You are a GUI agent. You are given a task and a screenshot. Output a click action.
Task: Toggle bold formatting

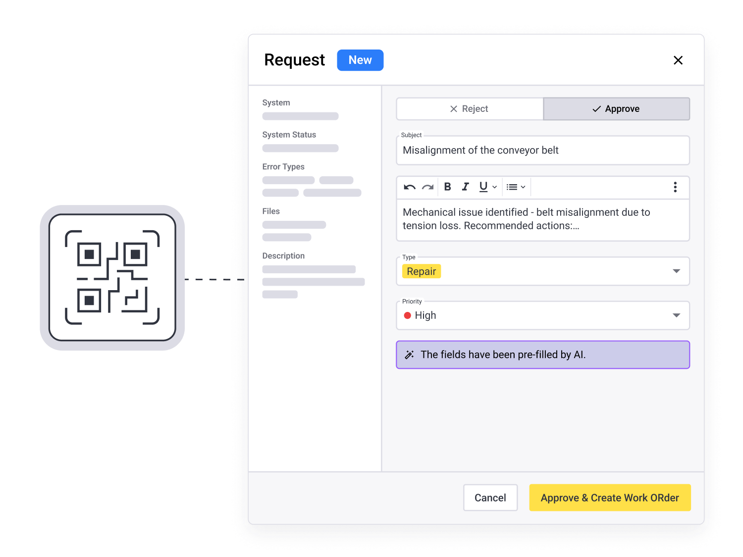(x=448, y=187)
